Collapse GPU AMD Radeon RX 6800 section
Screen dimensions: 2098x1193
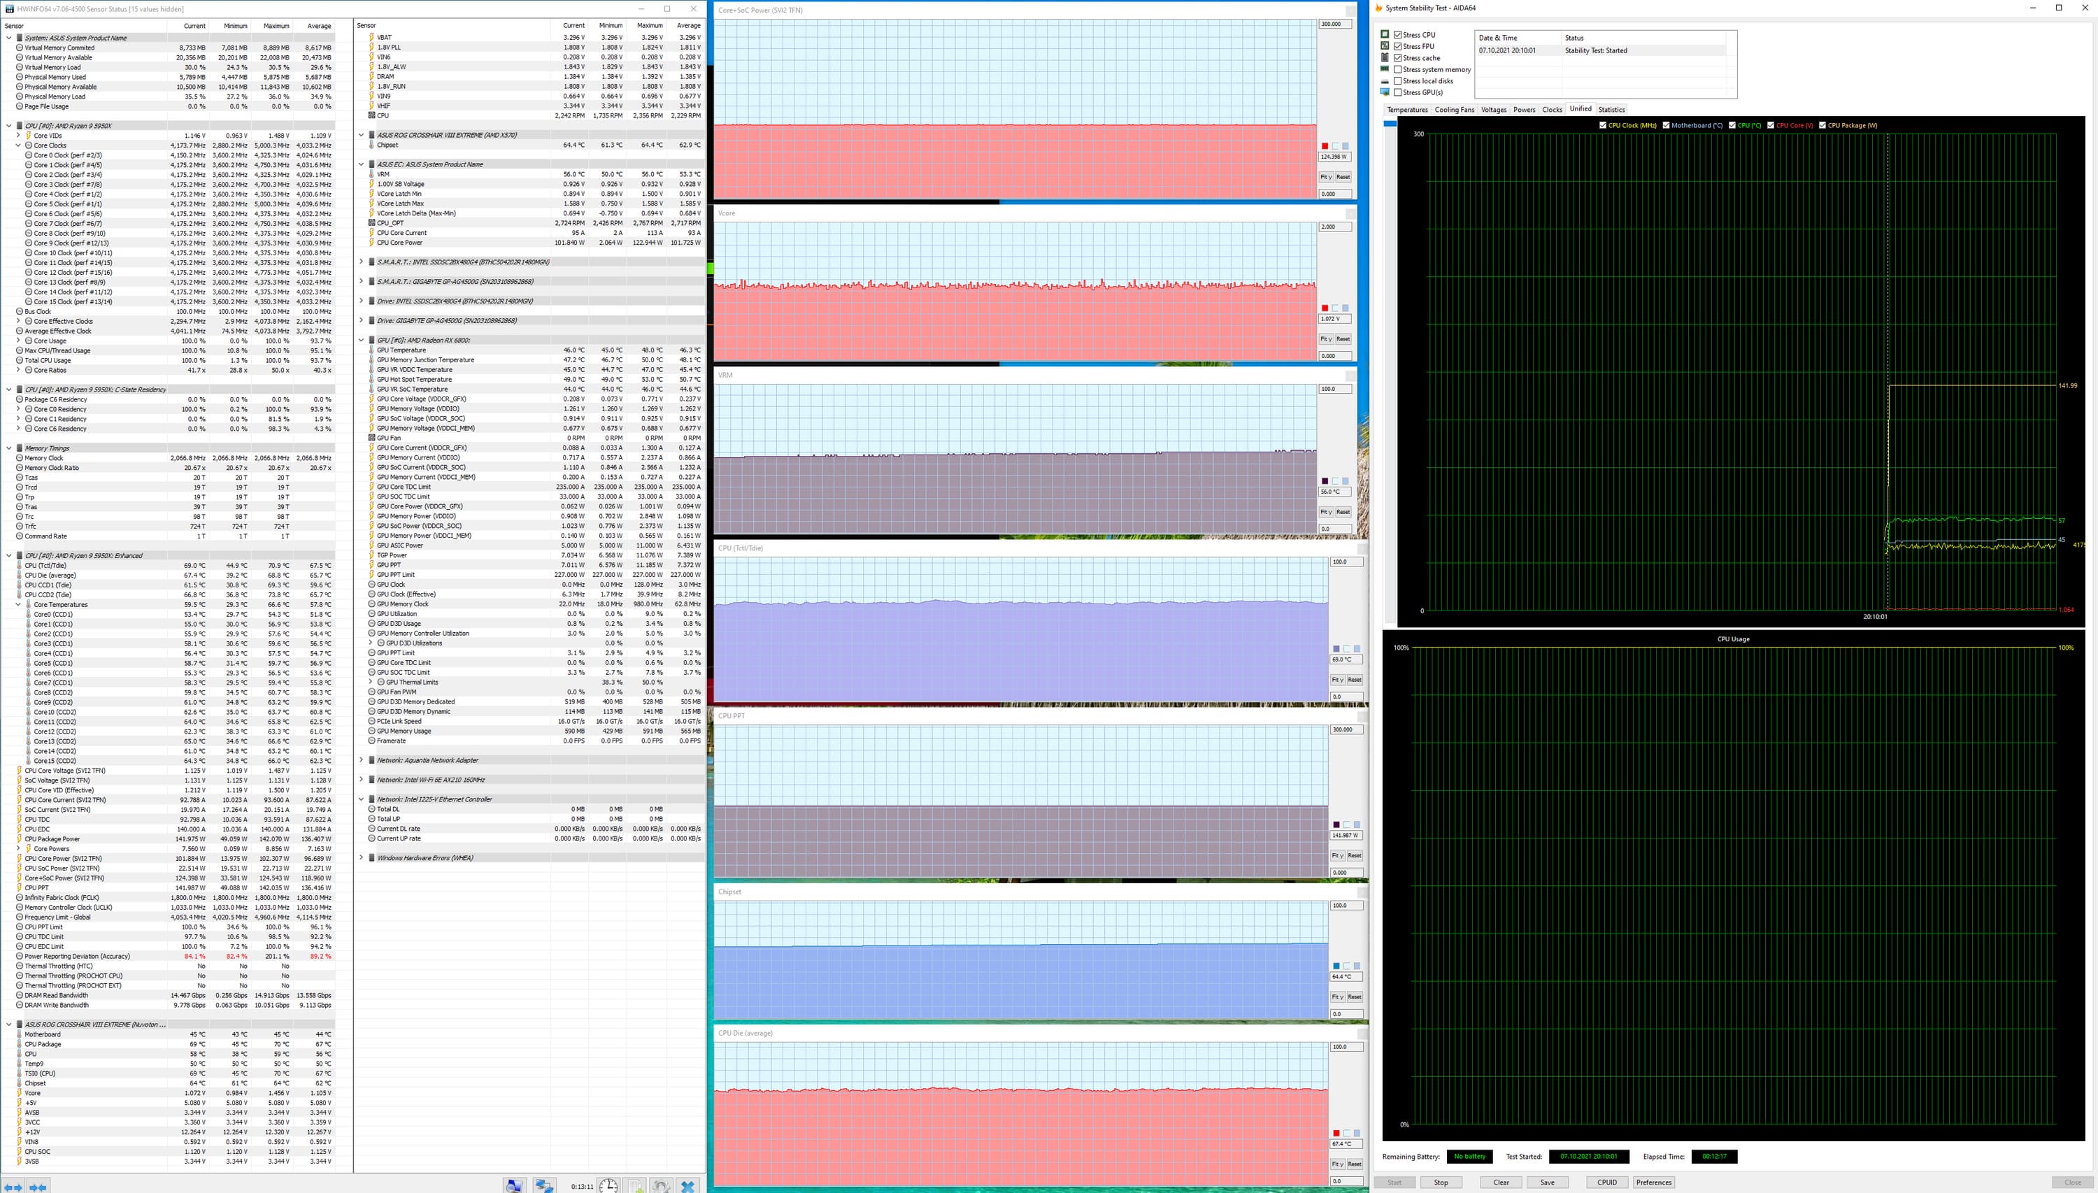[x=362, y=340]
